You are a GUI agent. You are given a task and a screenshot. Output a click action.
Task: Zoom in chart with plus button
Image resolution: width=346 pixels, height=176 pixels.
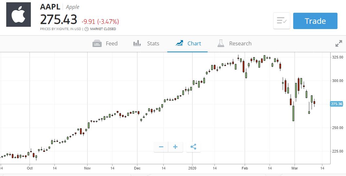pos(175,147)
